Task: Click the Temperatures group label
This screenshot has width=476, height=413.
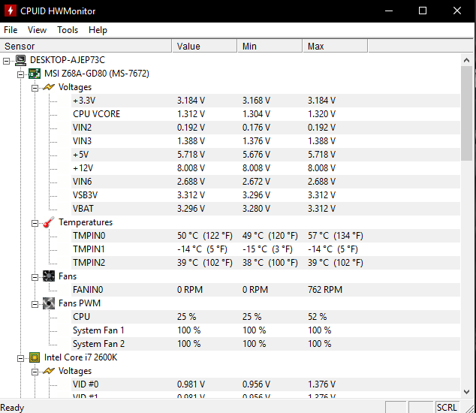Action: point(86,222)
